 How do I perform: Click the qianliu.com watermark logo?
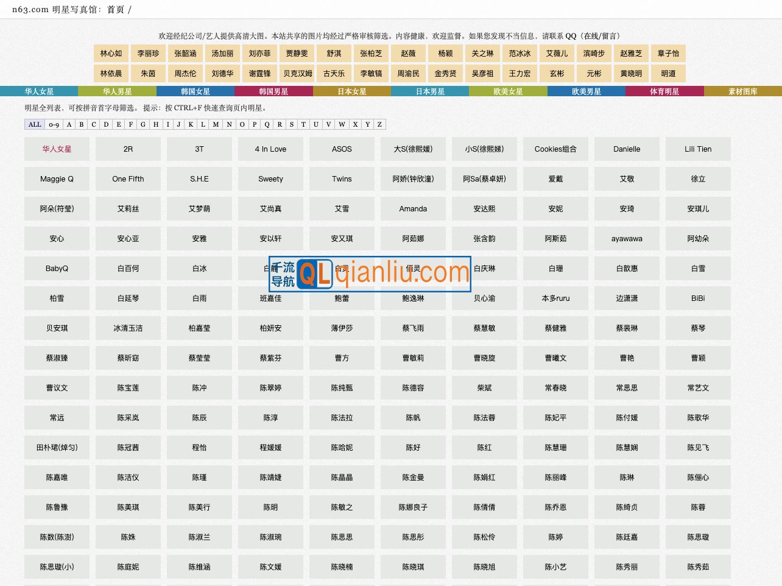370,274
